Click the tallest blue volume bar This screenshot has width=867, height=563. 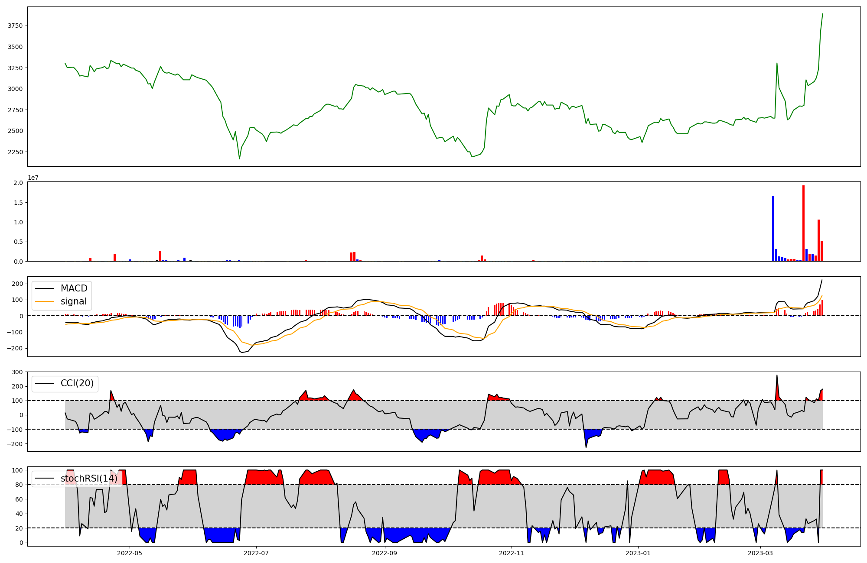[x=773, y=229]
